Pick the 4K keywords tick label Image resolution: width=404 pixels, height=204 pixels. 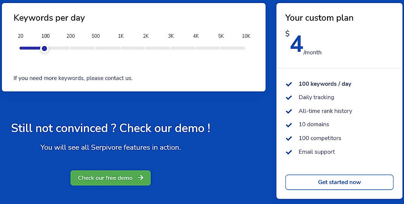click(x=196, y=36)
